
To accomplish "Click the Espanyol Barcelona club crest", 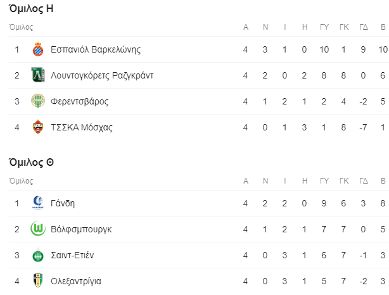I will tap(38, 49).
